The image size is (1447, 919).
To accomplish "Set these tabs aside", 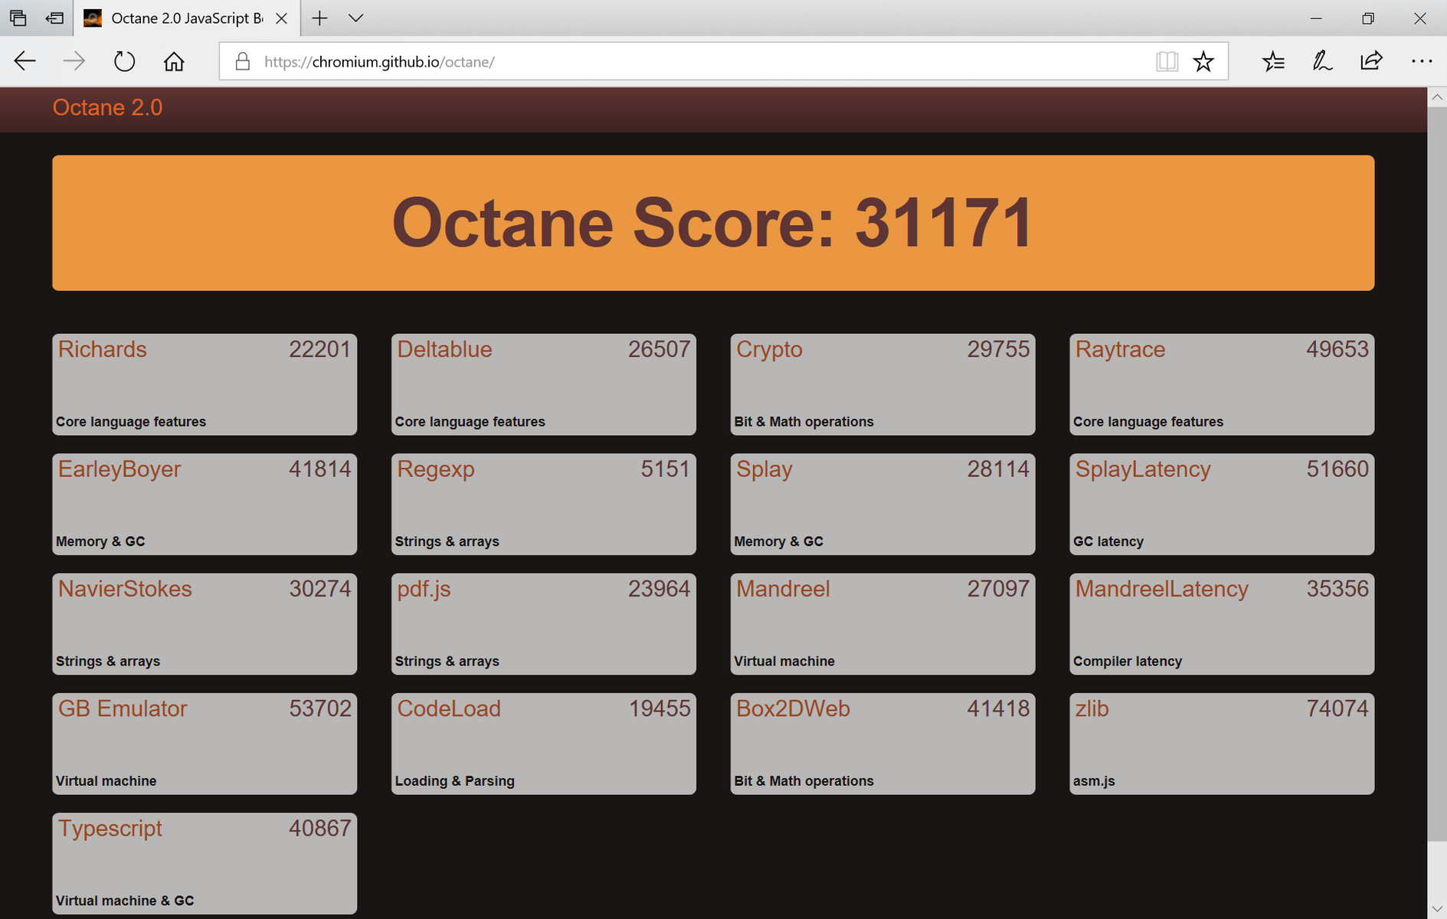I will point(54,18).
